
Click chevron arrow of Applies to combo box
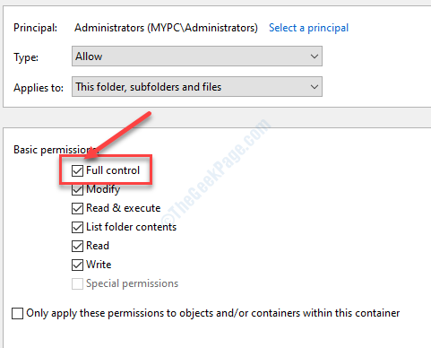point(314,87)
